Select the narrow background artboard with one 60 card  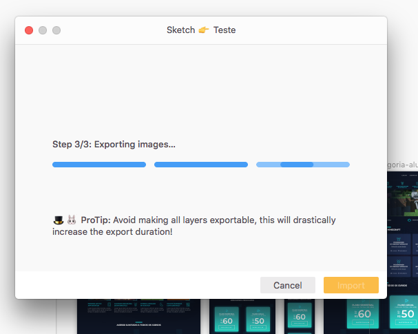point(300,316)
